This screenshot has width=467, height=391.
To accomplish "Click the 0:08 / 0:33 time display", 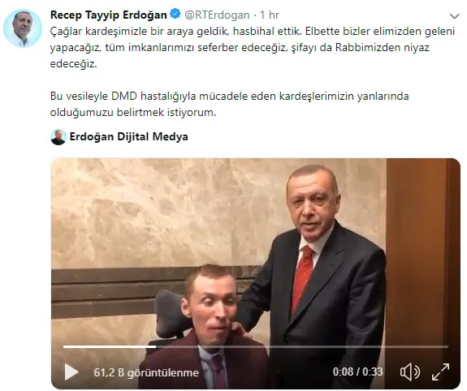I will click(x=357, y=372).
